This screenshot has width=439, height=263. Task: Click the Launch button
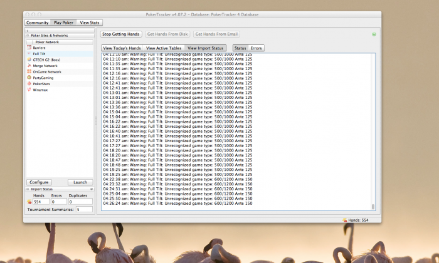[x=80, y=182]
